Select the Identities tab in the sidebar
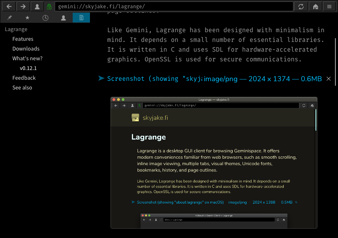338x238 pixels. tap(63, 18)
